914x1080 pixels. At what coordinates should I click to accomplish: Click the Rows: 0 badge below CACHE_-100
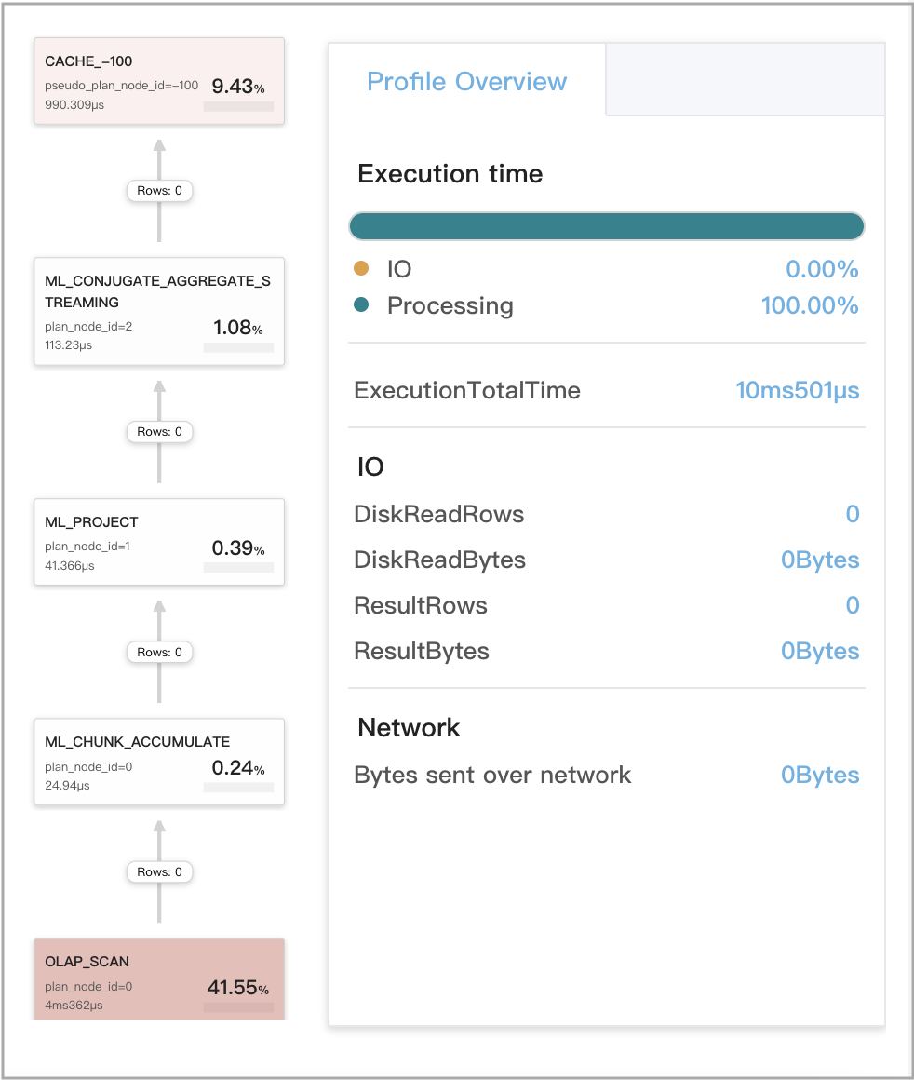(x=158, y=190)
